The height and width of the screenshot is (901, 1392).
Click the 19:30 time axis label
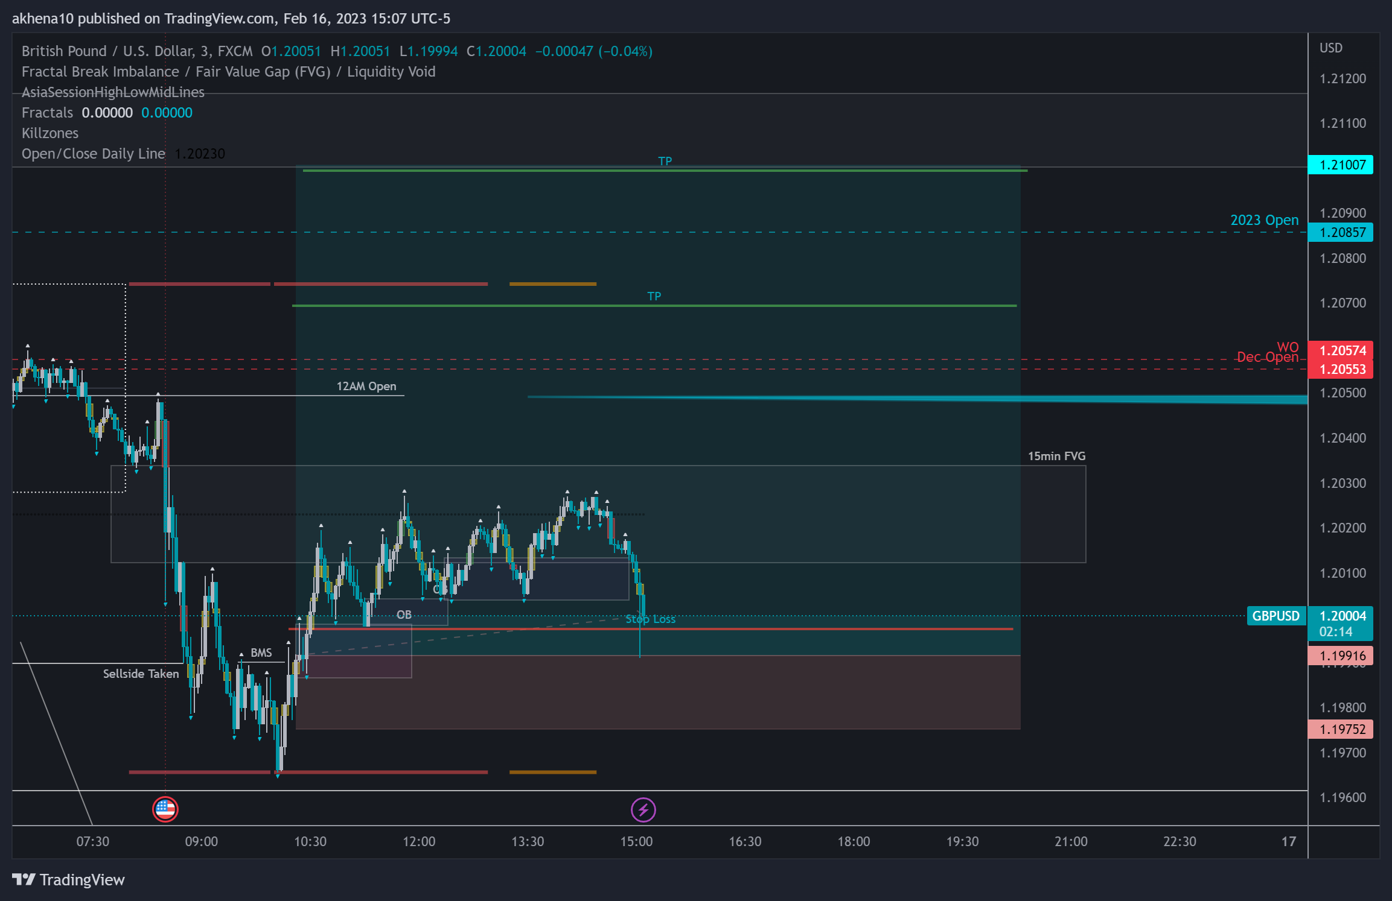point(962,841)
